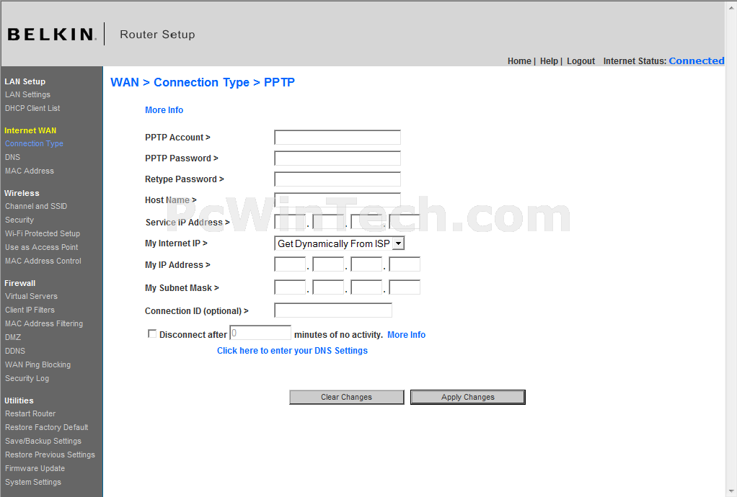Click the scrollbar down arrow
This screenshot has width=737, height=497.
[731, 492]
